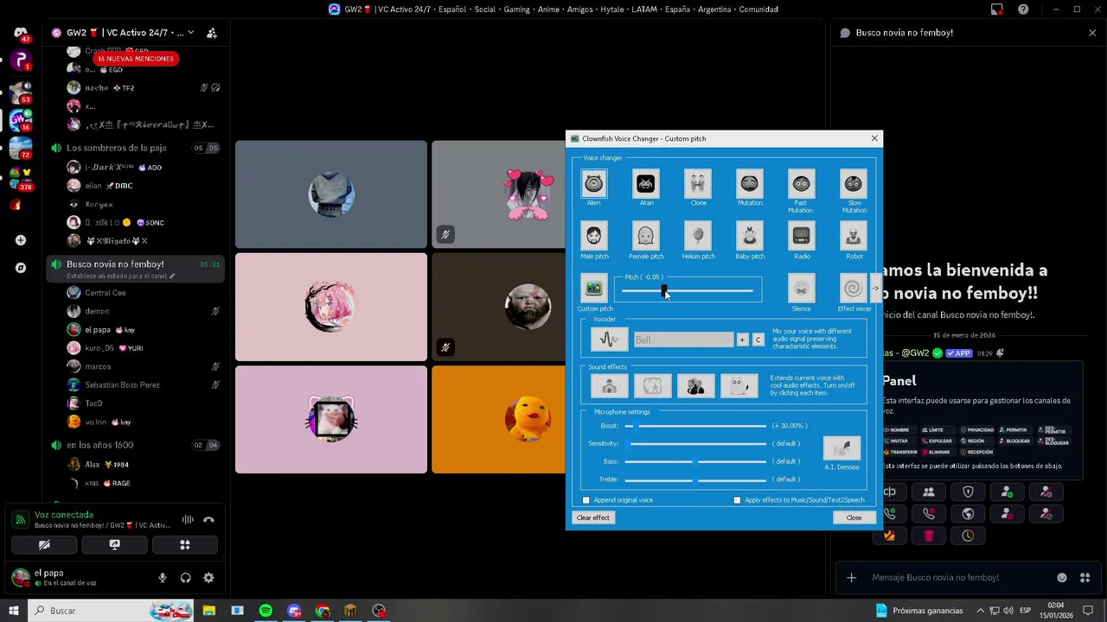This screenshot has width=1107, height=622.
Task: Adjust the Bass slider
Action: pos(696,461)
